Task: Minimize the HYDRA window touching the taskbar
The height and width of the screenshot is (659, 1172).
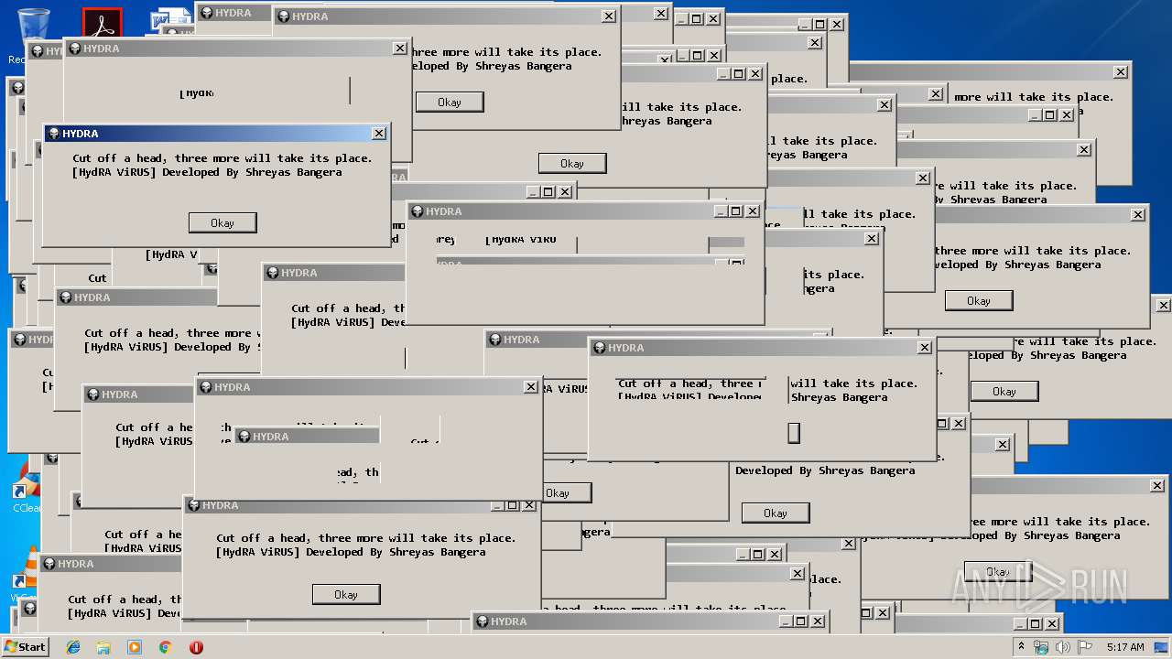Action: 786,621
